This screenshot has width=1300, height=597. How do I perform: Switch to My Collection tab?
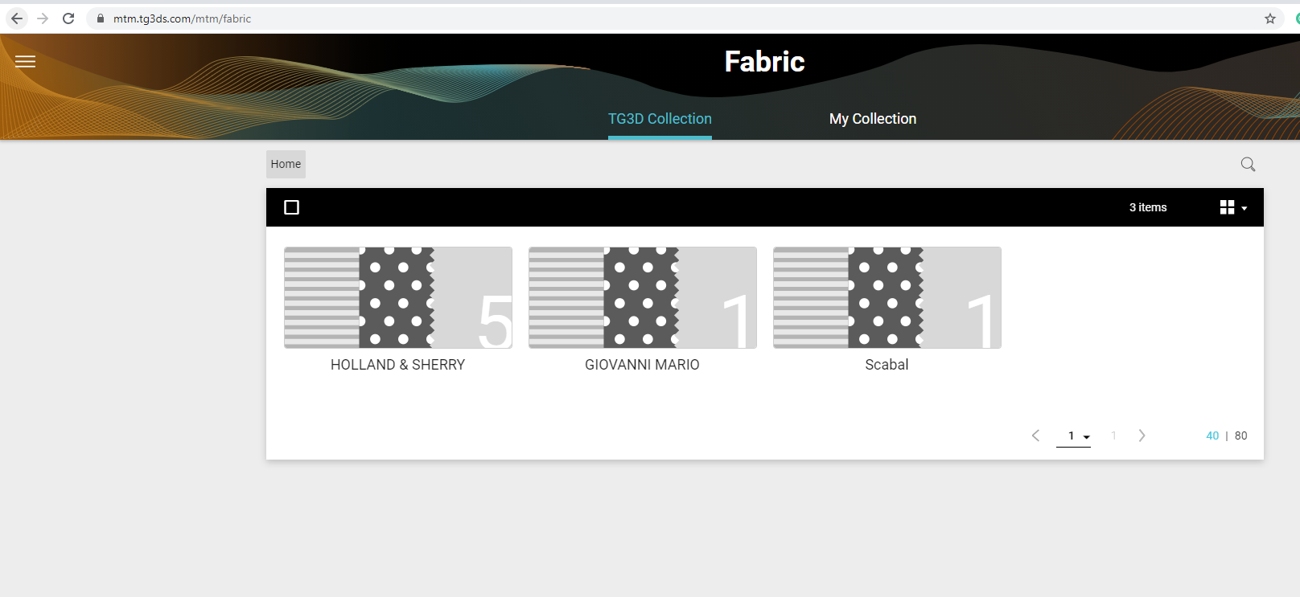point(873,119)
